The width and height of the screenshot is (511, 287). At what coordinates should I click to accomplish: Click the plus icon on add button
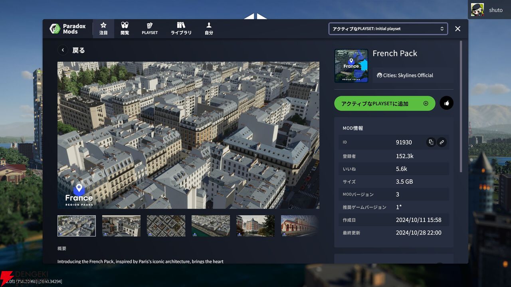click(x=426, y=103)
